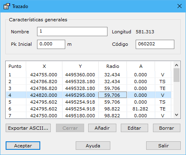186x155 pixels.
Task: Click the Borrar button
Action: click(x=167, y=128)
